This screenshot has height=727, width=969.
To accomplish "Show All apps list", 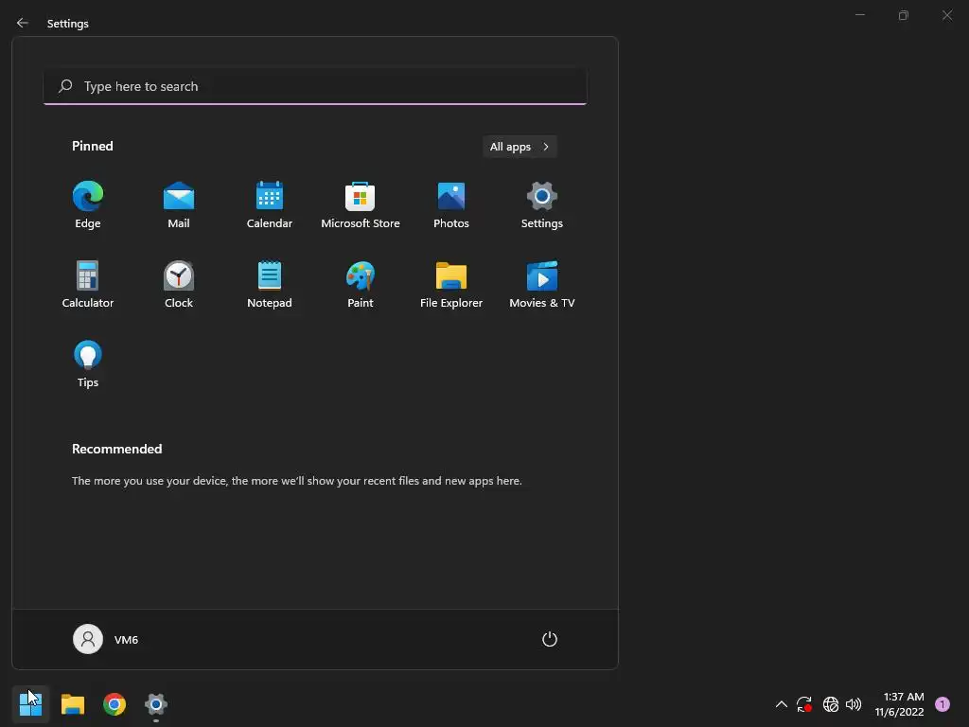I will coord(520,147).
